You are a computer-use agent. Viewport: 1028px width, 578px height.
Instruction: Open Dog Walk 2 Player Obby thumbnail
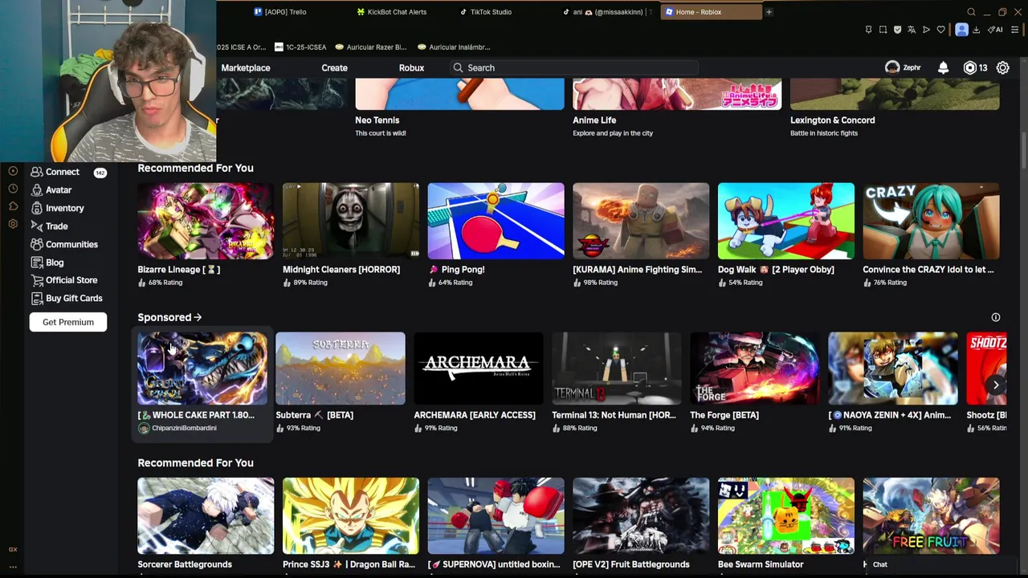786,221
